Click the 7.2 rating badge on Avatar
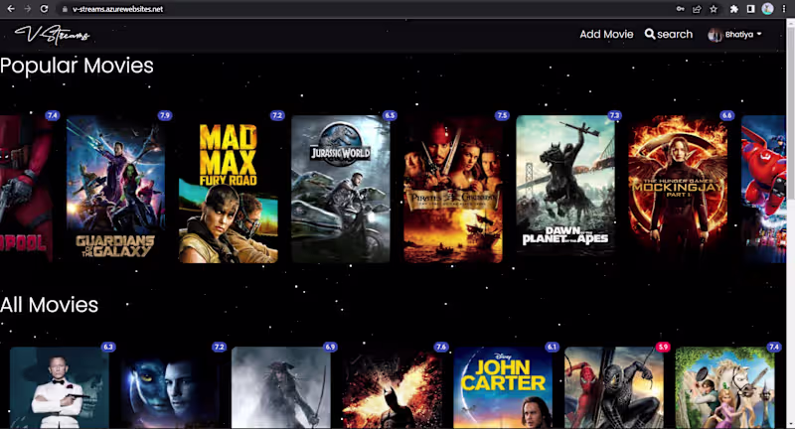 click(219, 347)
